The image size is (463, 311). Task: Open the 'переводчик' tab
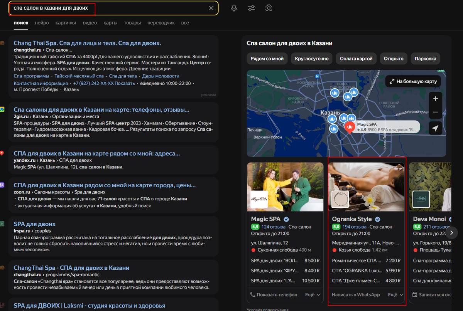pos(161,23)
